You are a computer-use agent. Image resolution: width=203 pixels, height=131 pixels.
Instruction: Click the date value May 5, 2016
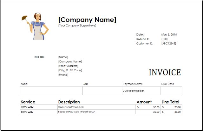click(x=169, y=34)
